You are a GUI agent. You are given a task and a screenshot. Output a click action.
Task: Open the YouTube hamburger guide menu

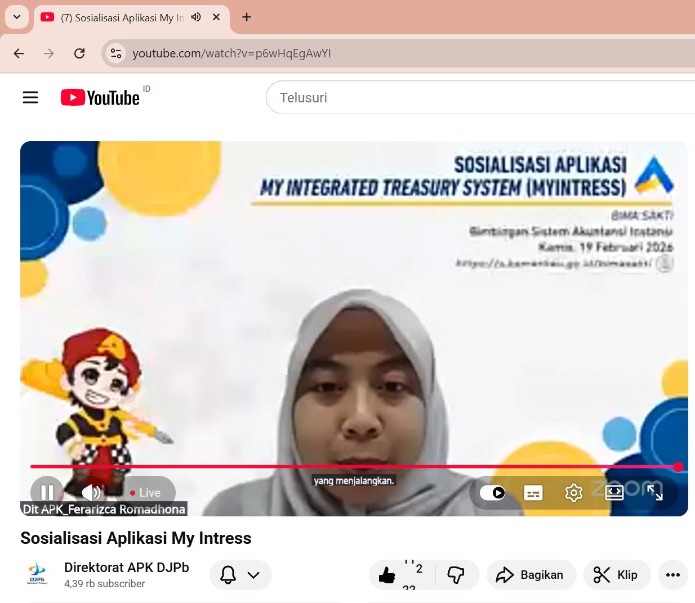[x=30, y=97]
